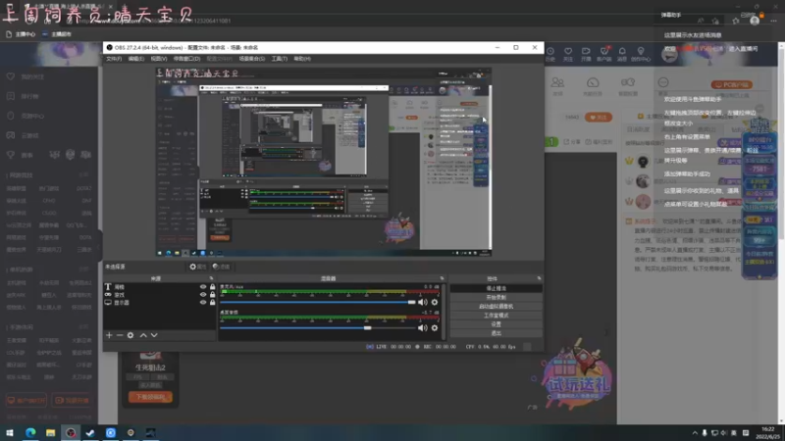Remove selected source with minus button
The width and height of the screenshot is (785, 441).
(x=120, y=335)
